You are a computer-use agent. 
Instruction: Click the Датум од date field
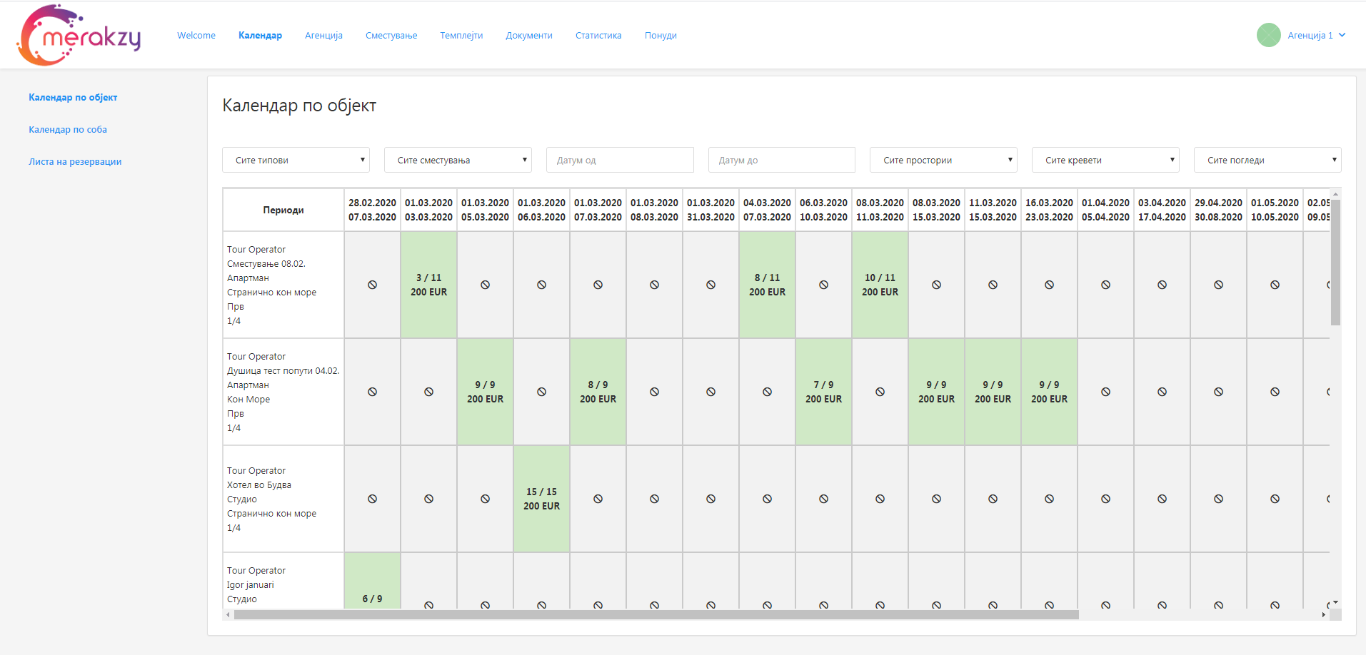click(x=620, y=160)
